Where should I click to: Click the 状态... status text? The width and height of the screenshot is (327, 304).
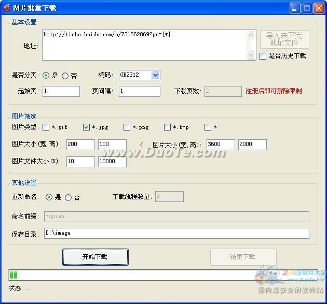(x=19, y=288)
